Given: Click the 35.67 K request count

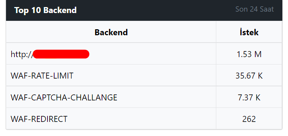Looking at the screenshot, I should click(x=249, y=76).
